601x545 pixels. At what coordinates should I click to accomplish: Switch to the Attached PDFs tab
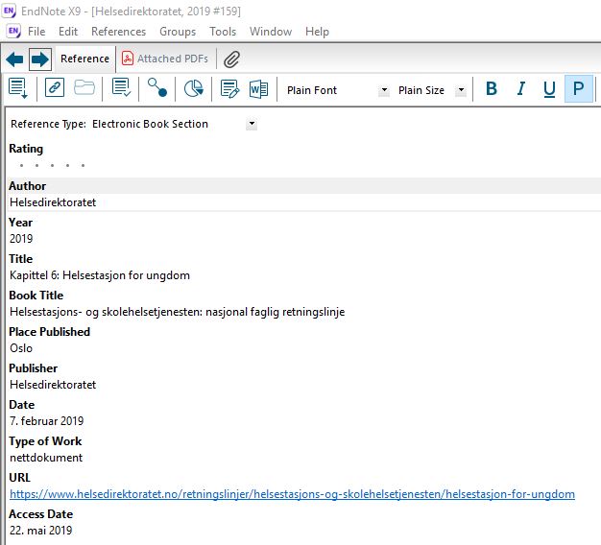coord(163,59)
